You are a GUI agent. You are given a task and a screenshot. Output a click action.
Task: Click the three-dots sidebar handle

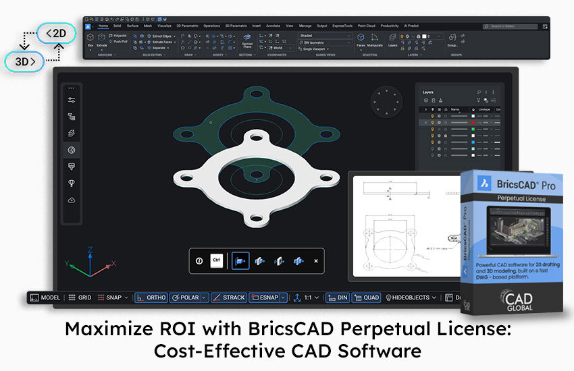[72, 88]
